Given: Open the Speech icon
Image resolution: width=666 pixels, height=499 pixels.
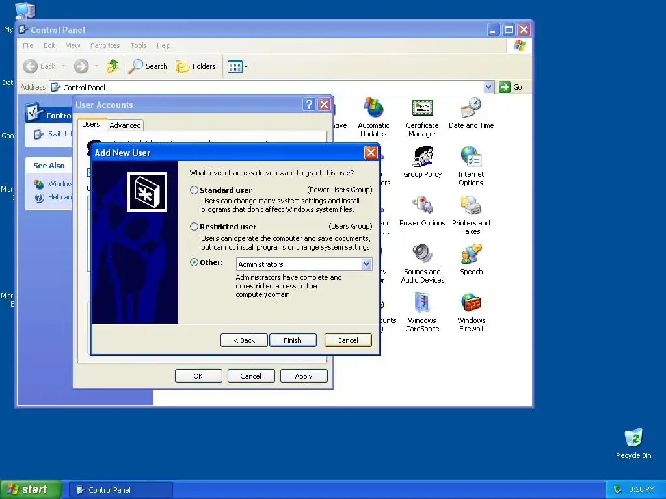Looking at the screenshot, I should click(471, 260).
